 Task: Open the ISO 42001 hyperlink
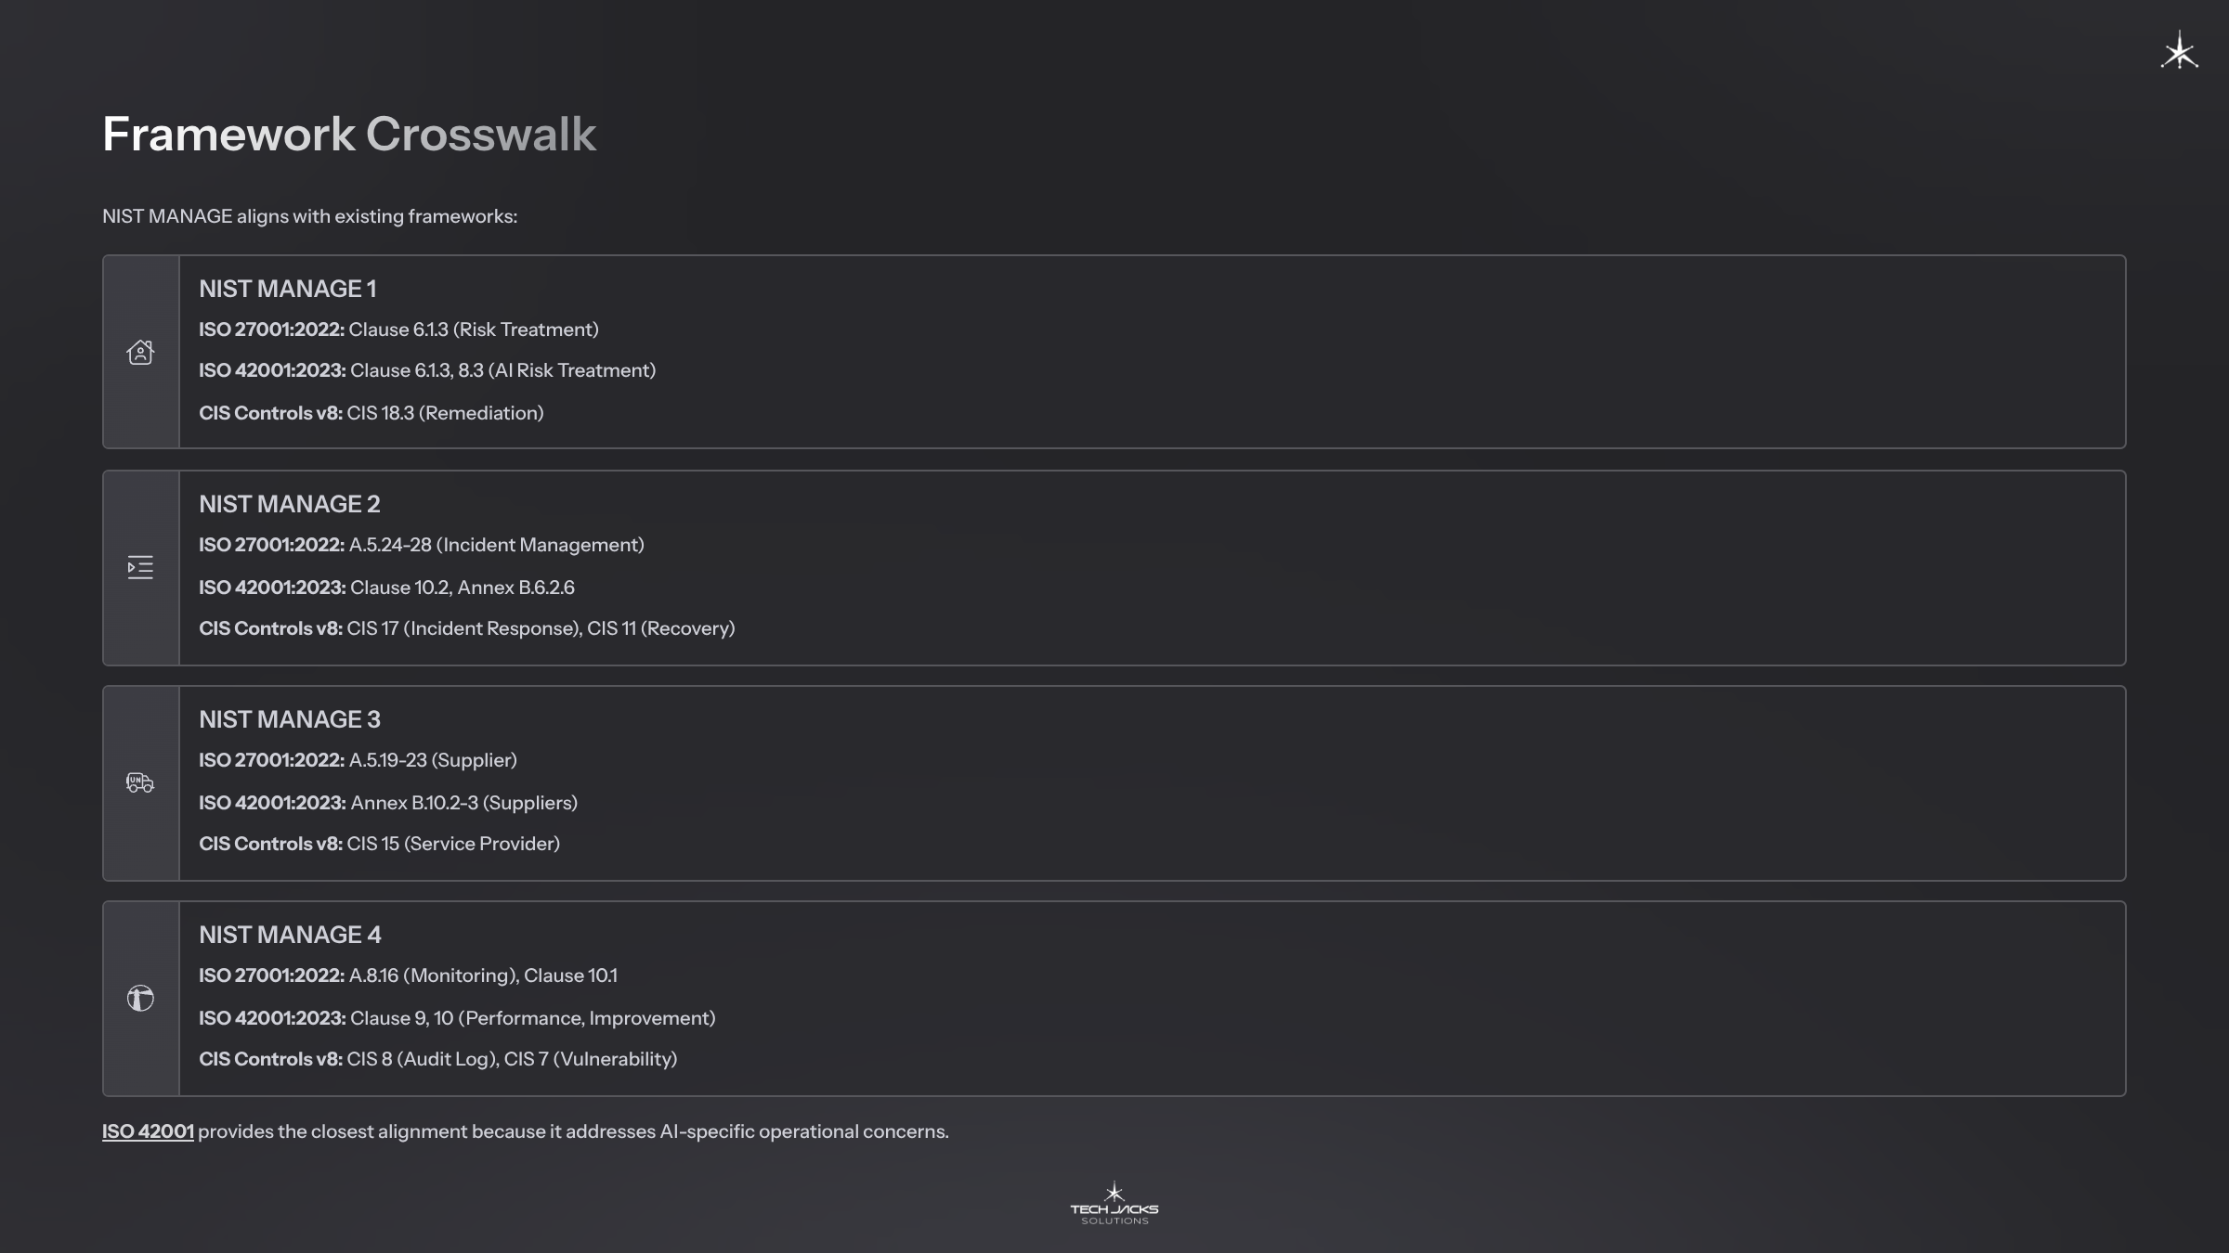click(x=148, y=1131)
